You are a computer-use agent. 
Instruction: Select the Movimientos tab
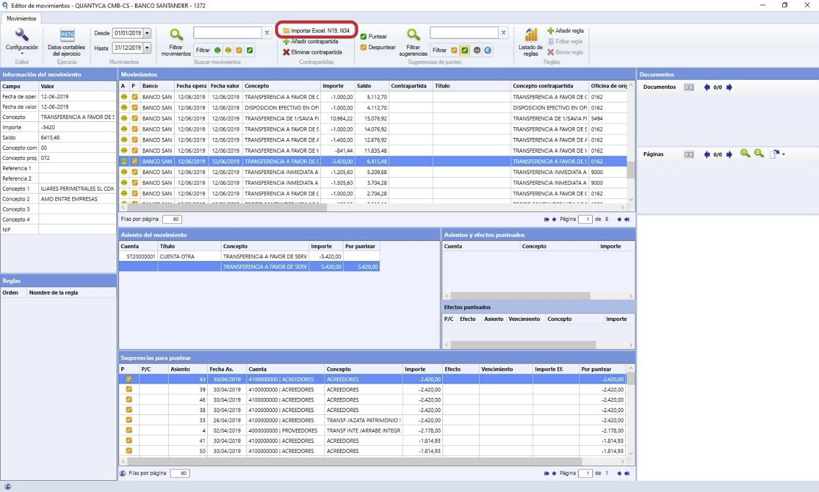point(21,18)
